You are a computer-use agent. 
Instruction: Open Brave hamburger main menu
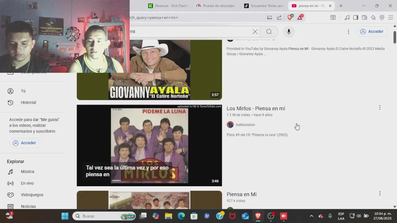pyautogui.click(x=390, y=18)
